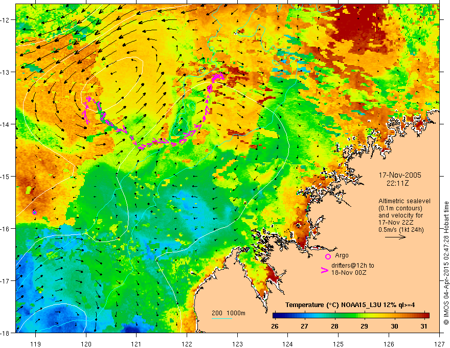Click the 0.5m/s velocity scale arrow
Screen dimensions: 450x348
[395, 237]
